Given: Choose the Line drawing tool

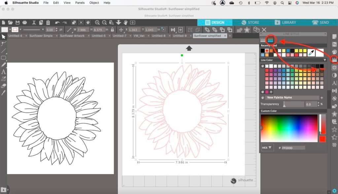Looking at the screenshot, I should click(3, 51).
